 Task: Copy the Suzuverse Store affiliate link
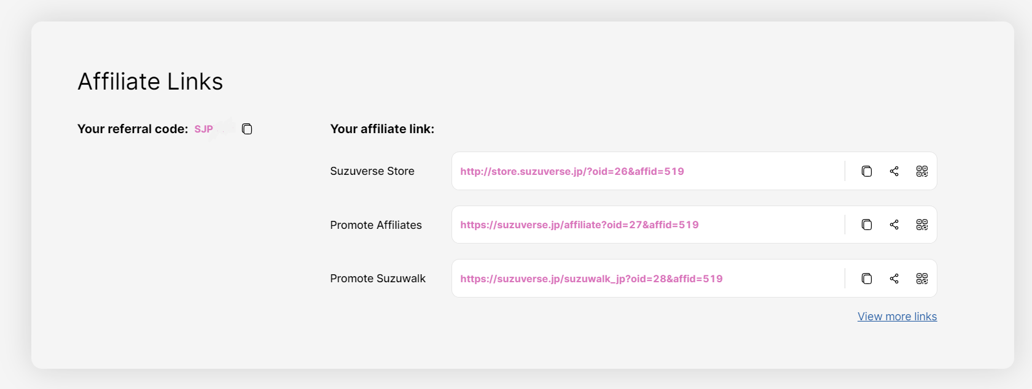tap(867, 171)
